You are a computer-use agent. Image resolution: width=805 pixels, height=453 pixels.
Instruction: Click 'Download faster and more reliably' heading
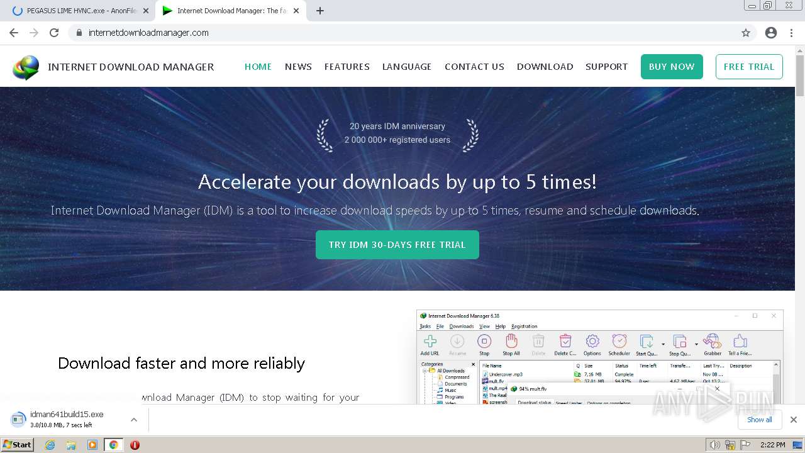click(x=181, y=363)
